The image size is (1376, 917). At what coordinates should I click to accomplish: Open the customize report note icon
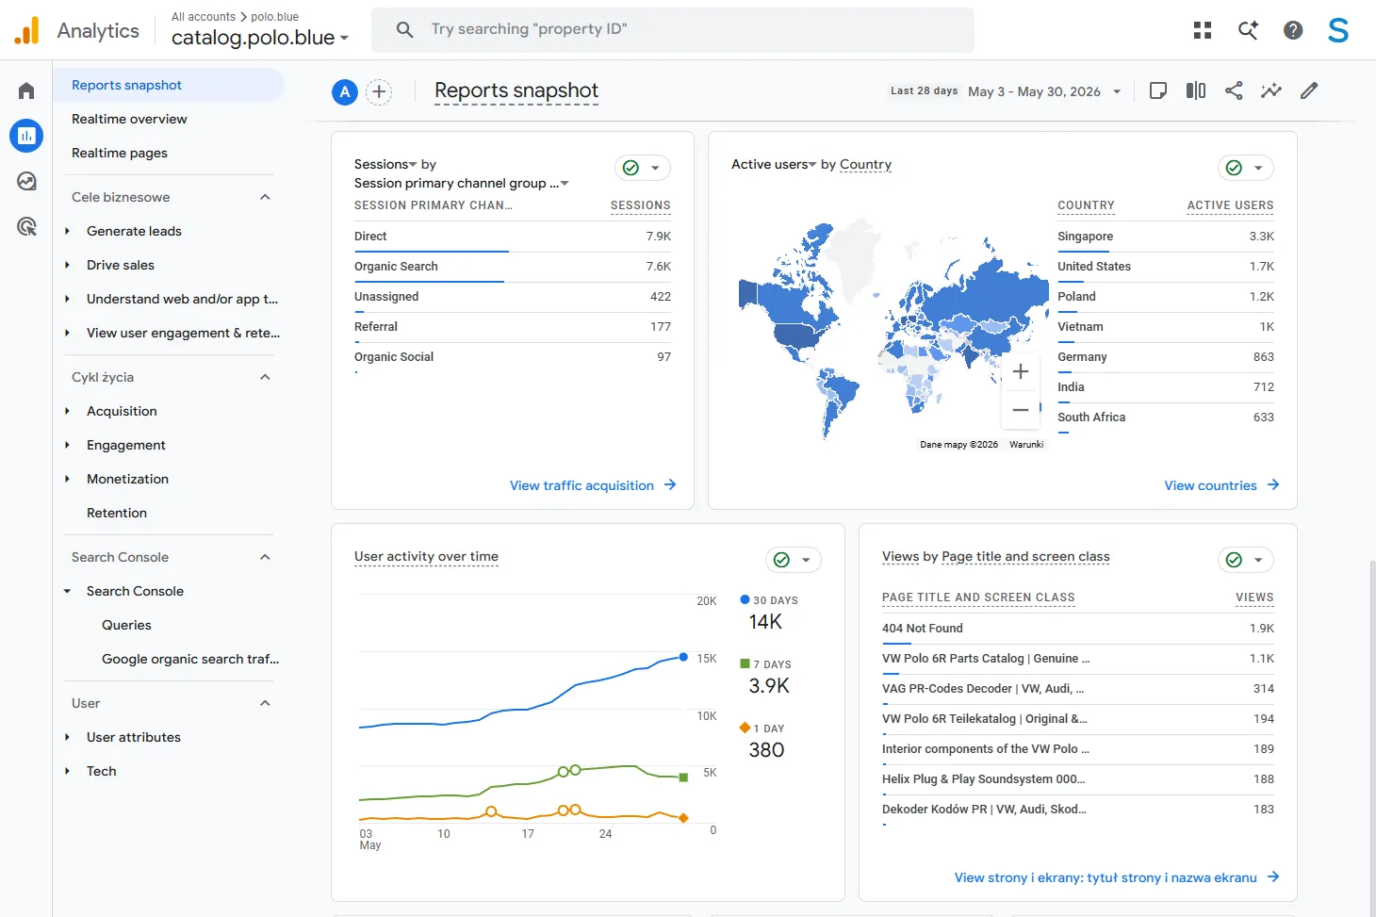click(x=1158, y=90)
